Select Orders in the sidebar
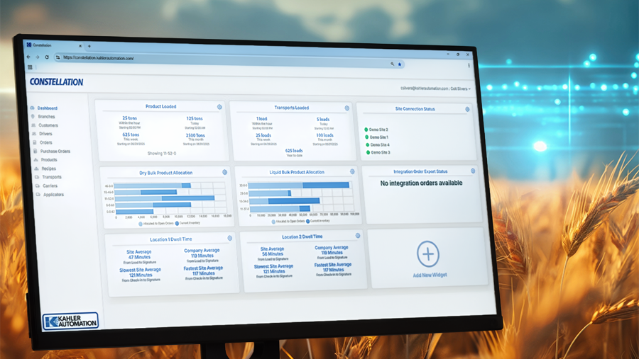The image size is (639, 359). [x=43, y=142]
